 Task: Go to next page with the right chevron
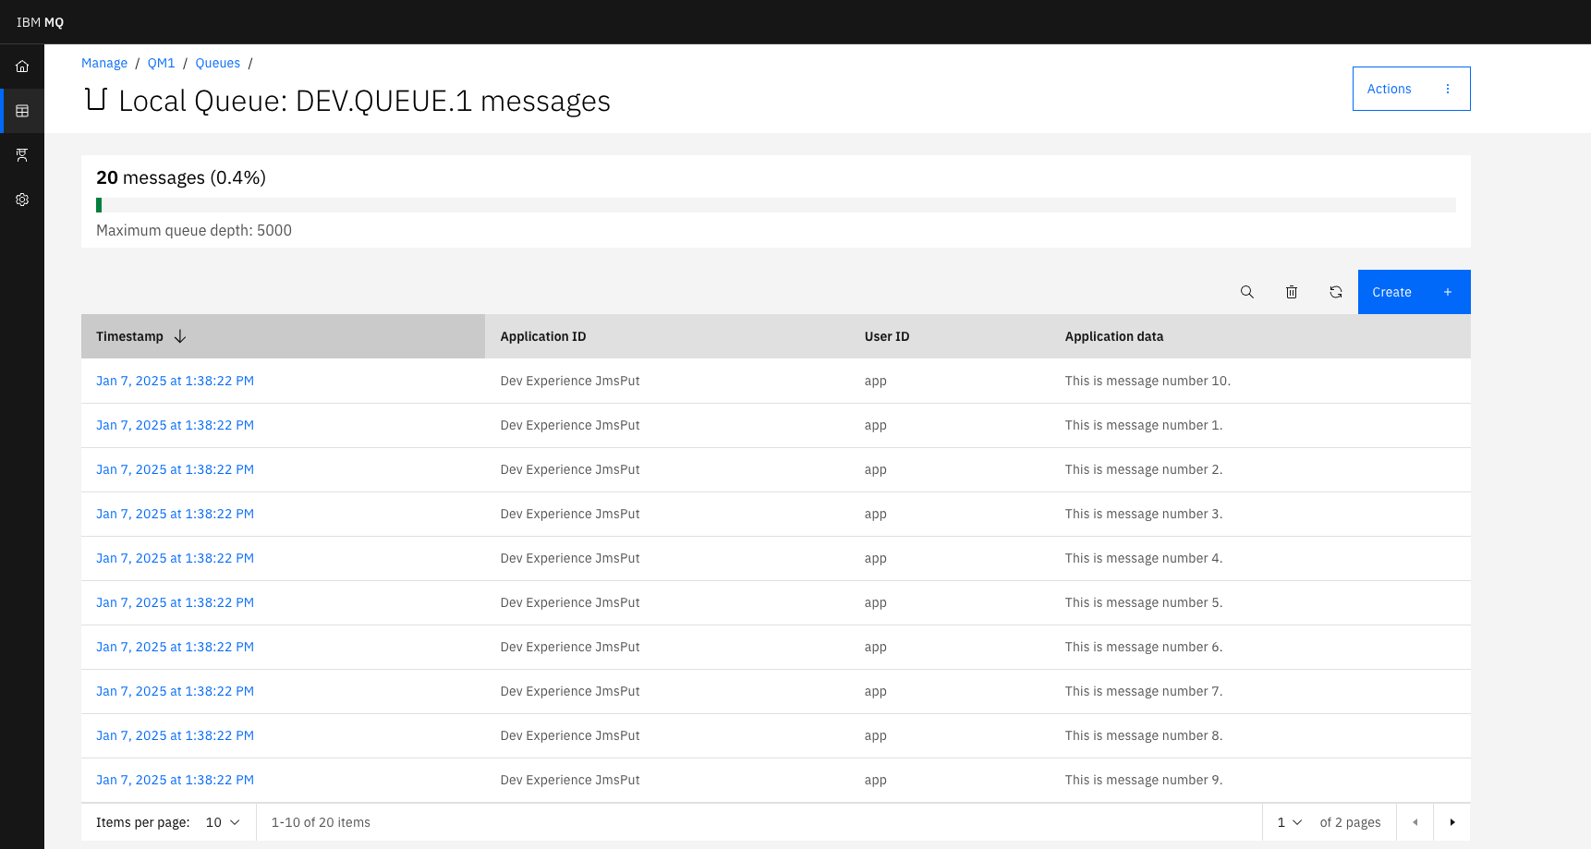(1452, 821)
